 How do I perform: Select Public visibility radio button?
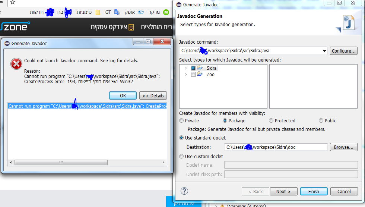(321, 120)
